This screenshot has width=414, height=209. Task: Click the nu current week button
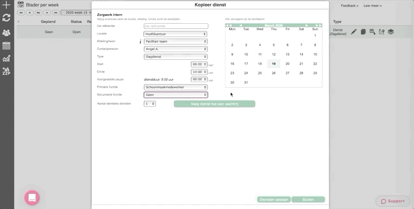[38, 12]
